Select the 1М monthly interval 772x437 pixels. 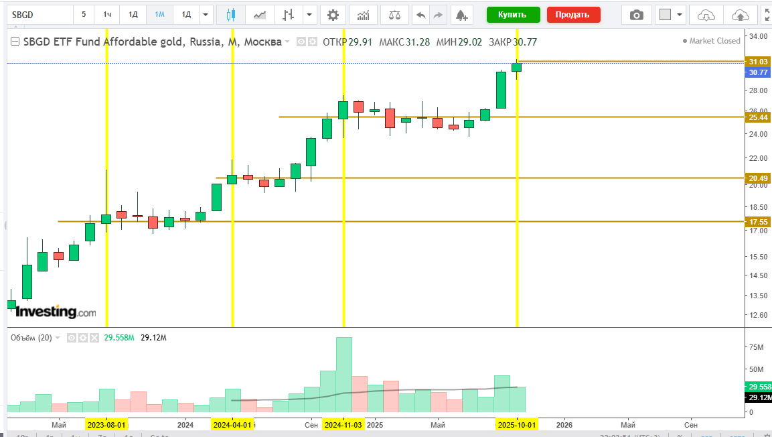[x=159, y=15]
